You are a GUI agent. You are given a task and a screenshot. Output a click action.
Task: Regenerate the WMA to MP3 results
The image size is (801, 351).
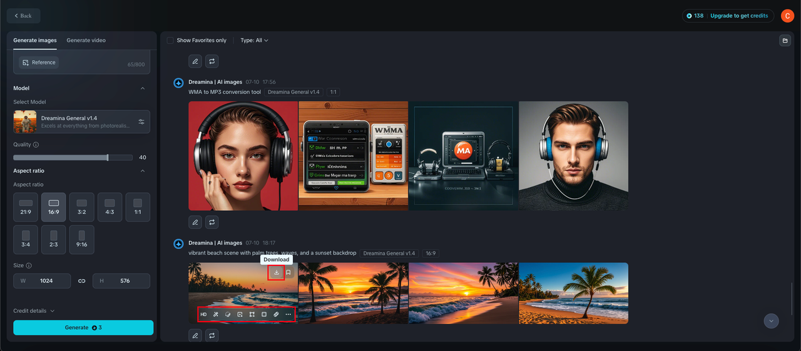212,221
